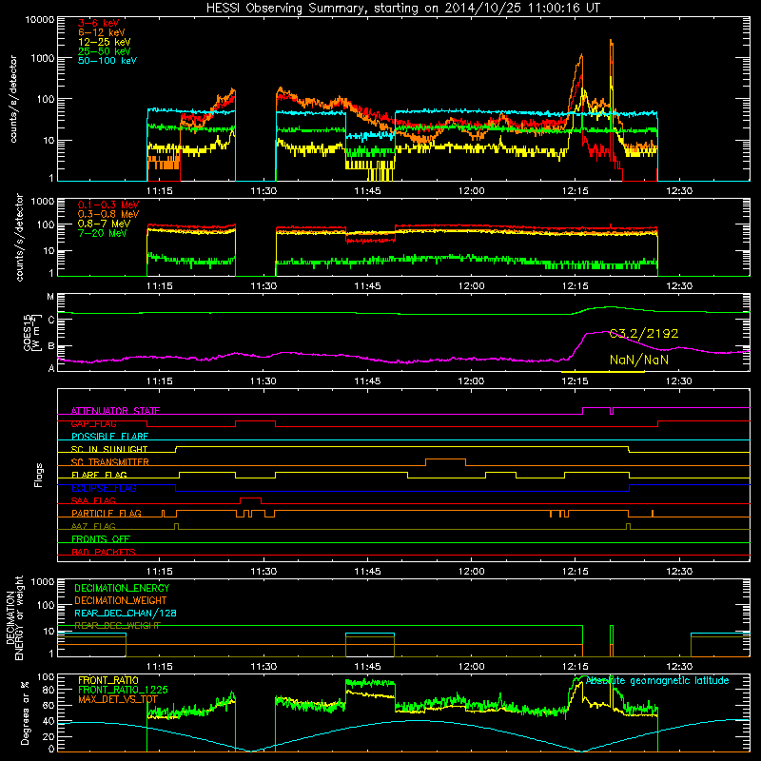Select the 6-12 keV legend label

click(102, 32)
